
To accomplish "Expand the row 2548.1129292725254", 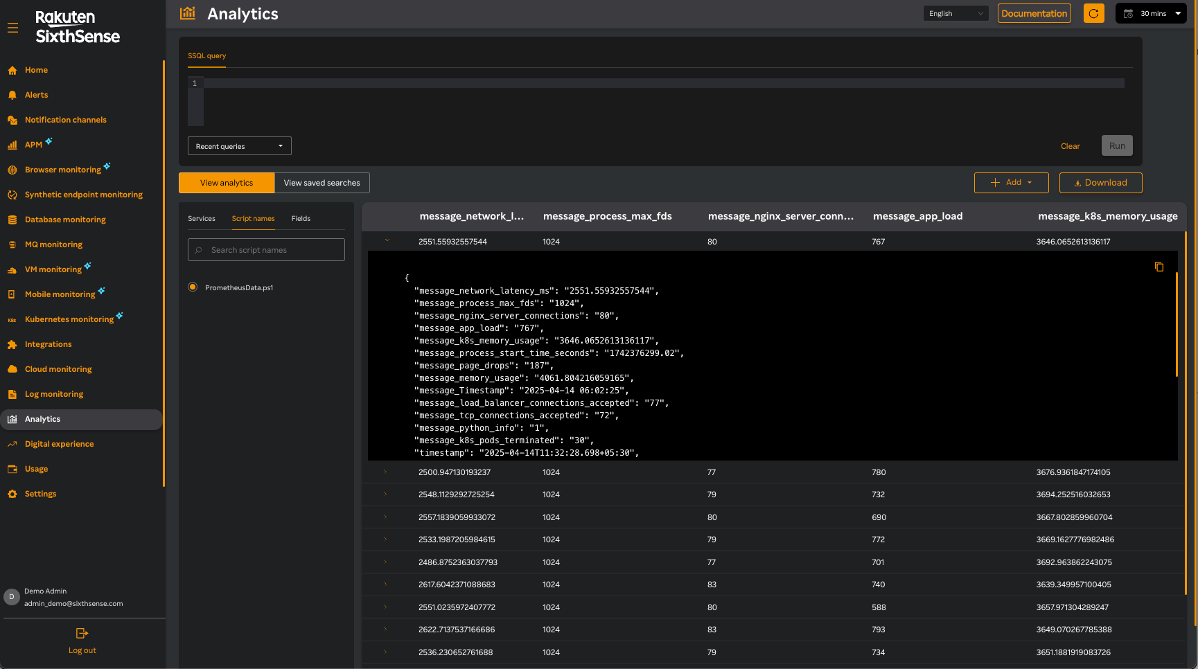I will point(386,494).
